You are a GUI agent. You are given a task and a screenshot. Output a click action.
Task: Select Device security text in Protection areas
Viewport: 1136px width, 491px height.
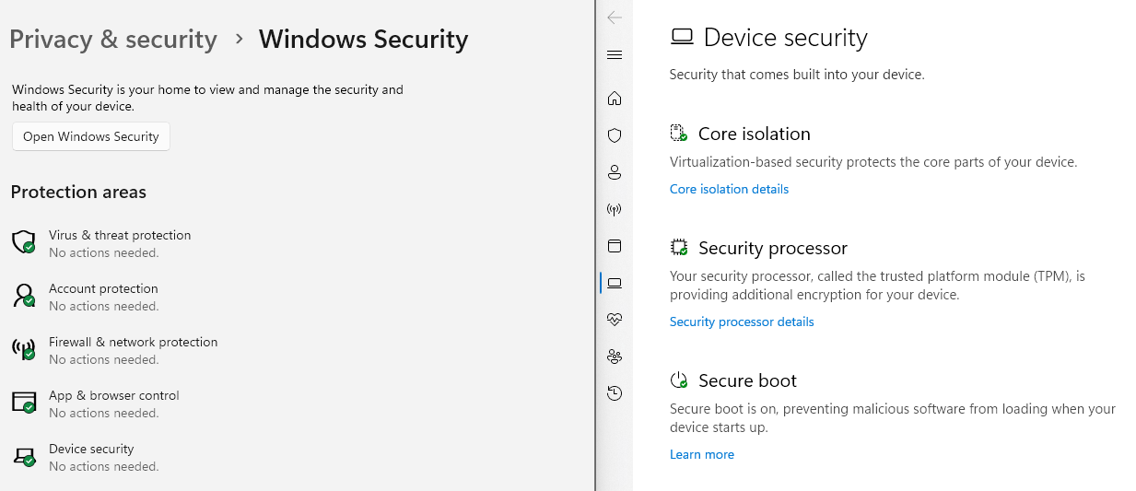[x=91, y=449]
